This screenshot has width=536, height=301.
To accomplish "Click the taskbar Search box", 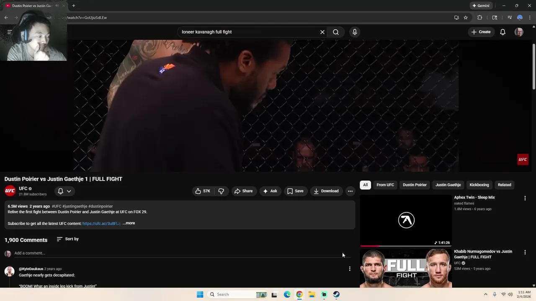I will [x=237, y=294].
